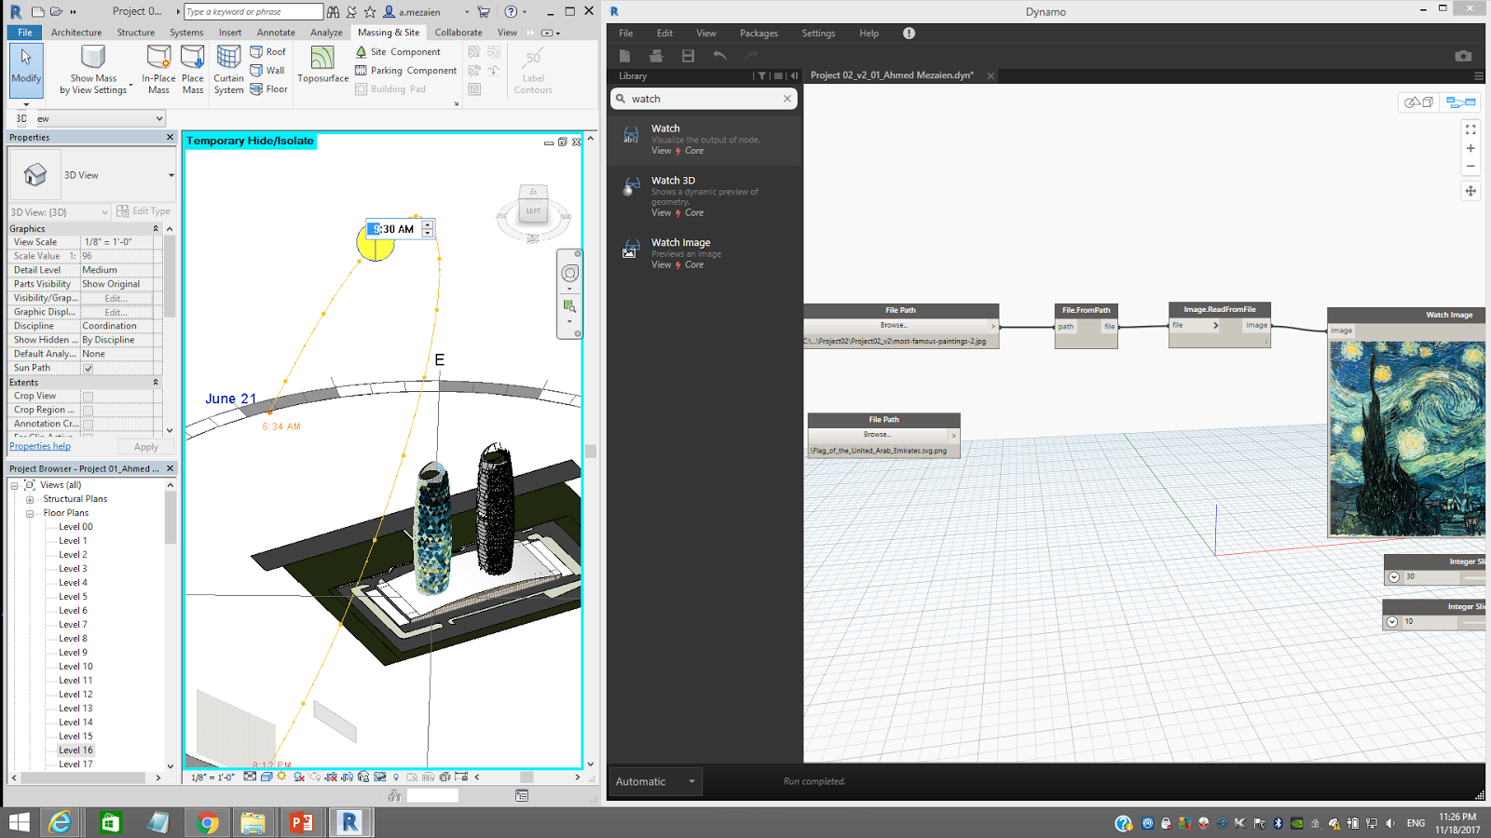Click Apply in the Properties palette
This screenshot has width=1491, height=838.
[x=145, y=446]
